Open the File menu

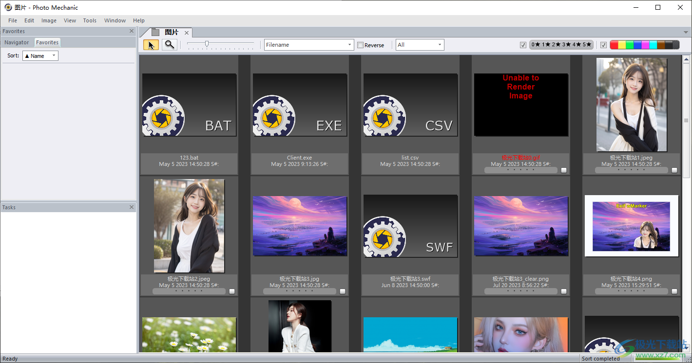click(x=13, y=20)
